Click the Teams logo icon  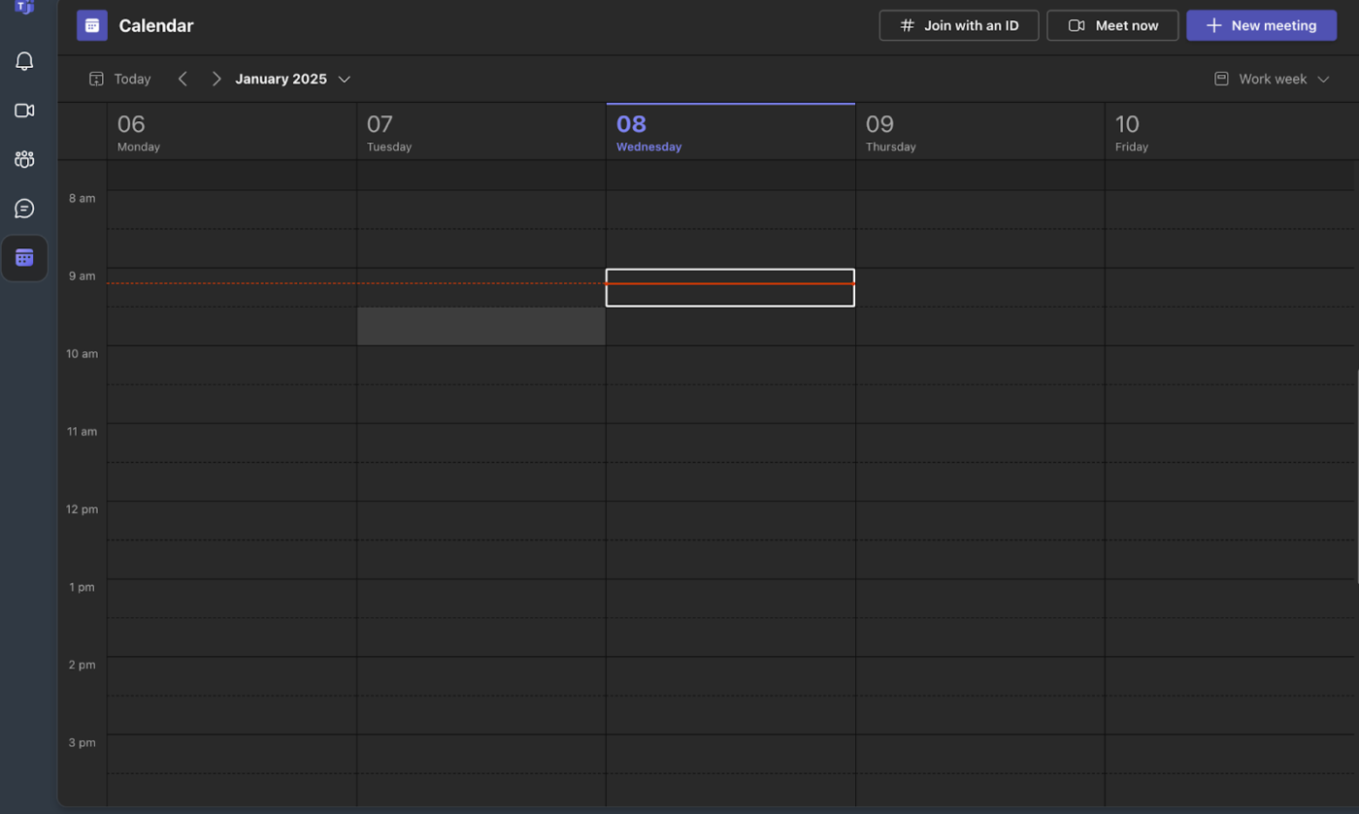click(x=24, y=7)
